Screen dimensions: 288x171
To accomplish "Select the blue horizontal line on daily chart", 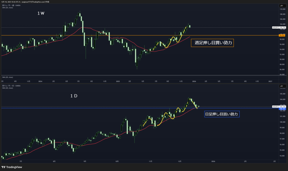I will (x=84, y=108).
